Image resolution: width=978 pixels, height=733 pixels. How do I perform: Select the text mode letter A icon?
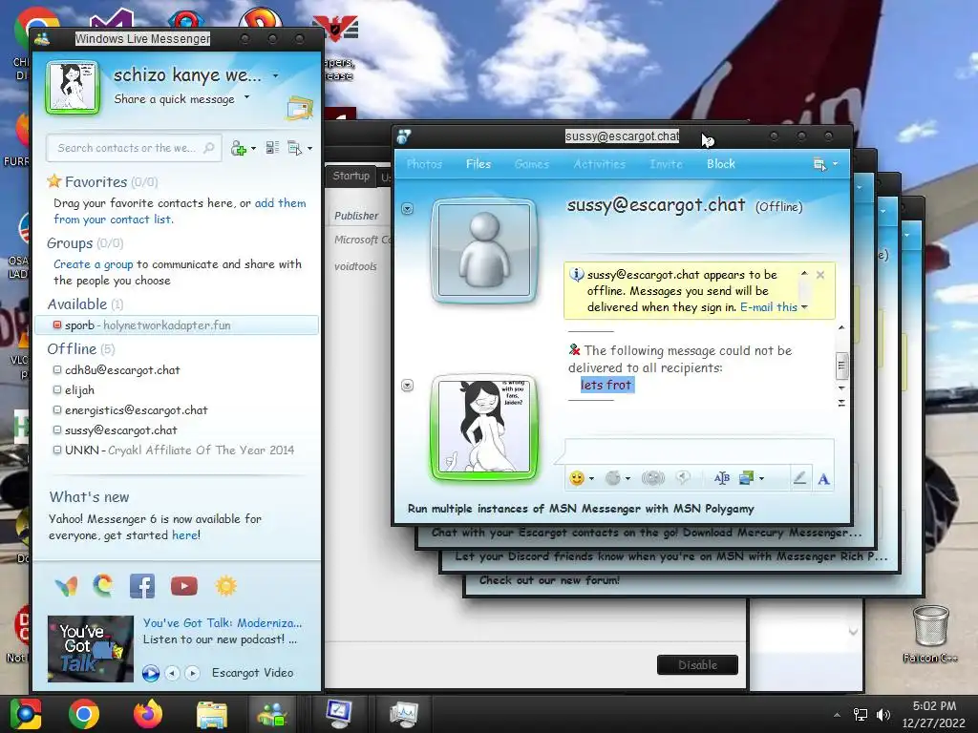point(823,479)
